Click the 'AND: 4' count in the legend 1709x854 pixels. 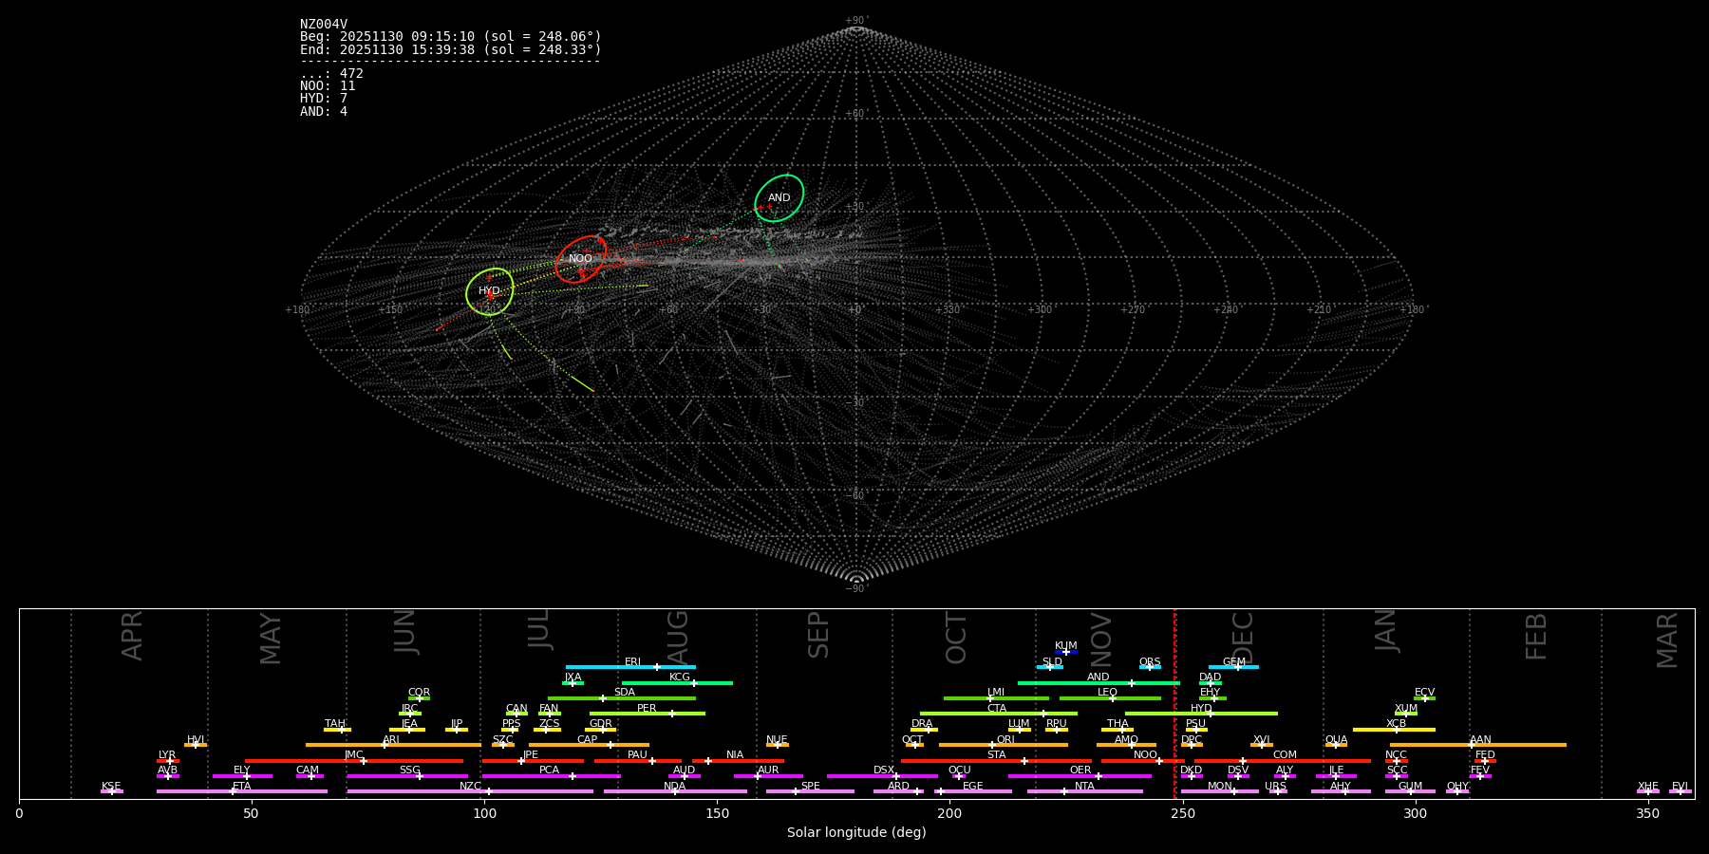click(x=324, y=112)
